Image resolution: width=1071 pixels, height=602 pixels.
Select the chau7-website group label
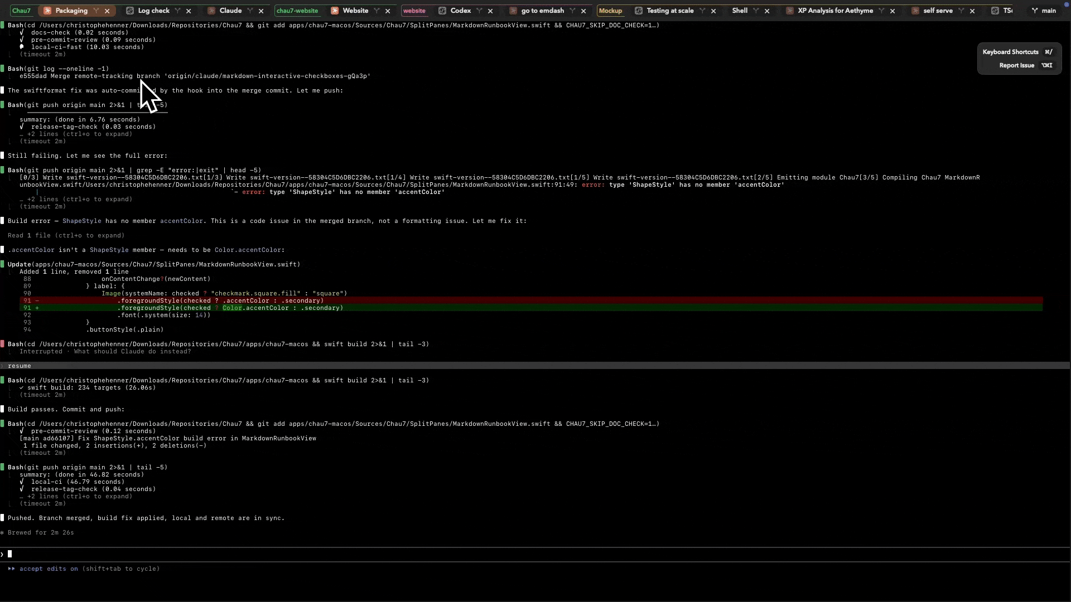click(x=297, y=11)
